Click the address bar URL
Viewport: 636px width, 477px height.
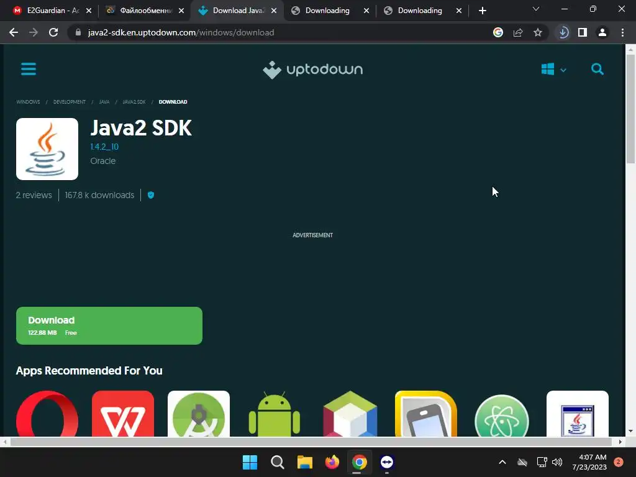coord(181,32)
